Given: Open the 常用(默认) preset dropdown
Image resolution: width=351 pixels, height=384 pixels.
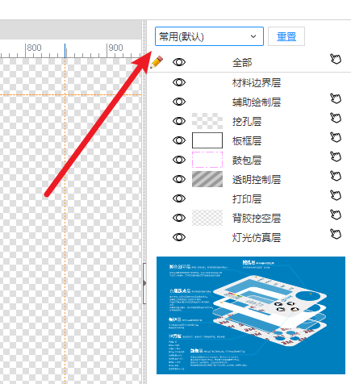Looking at the screenshot, I should (x=209, y=36).
